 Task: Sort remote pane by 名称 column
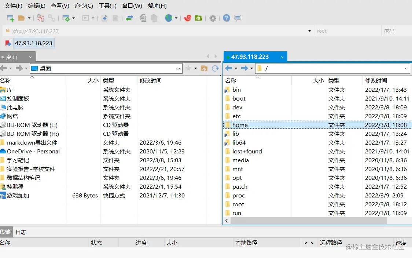[x=231, y=80]
